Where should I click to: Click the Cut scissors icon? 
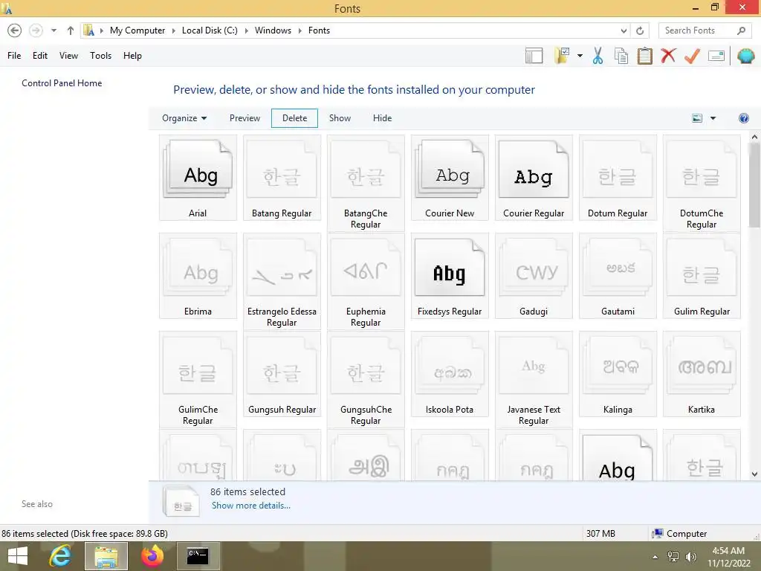click(598, 56)
